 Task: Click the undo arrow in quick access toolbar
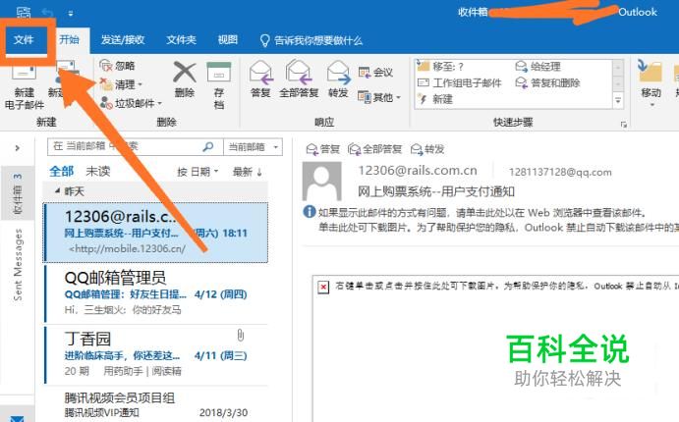pyautogui.click(x=47, y=13)
